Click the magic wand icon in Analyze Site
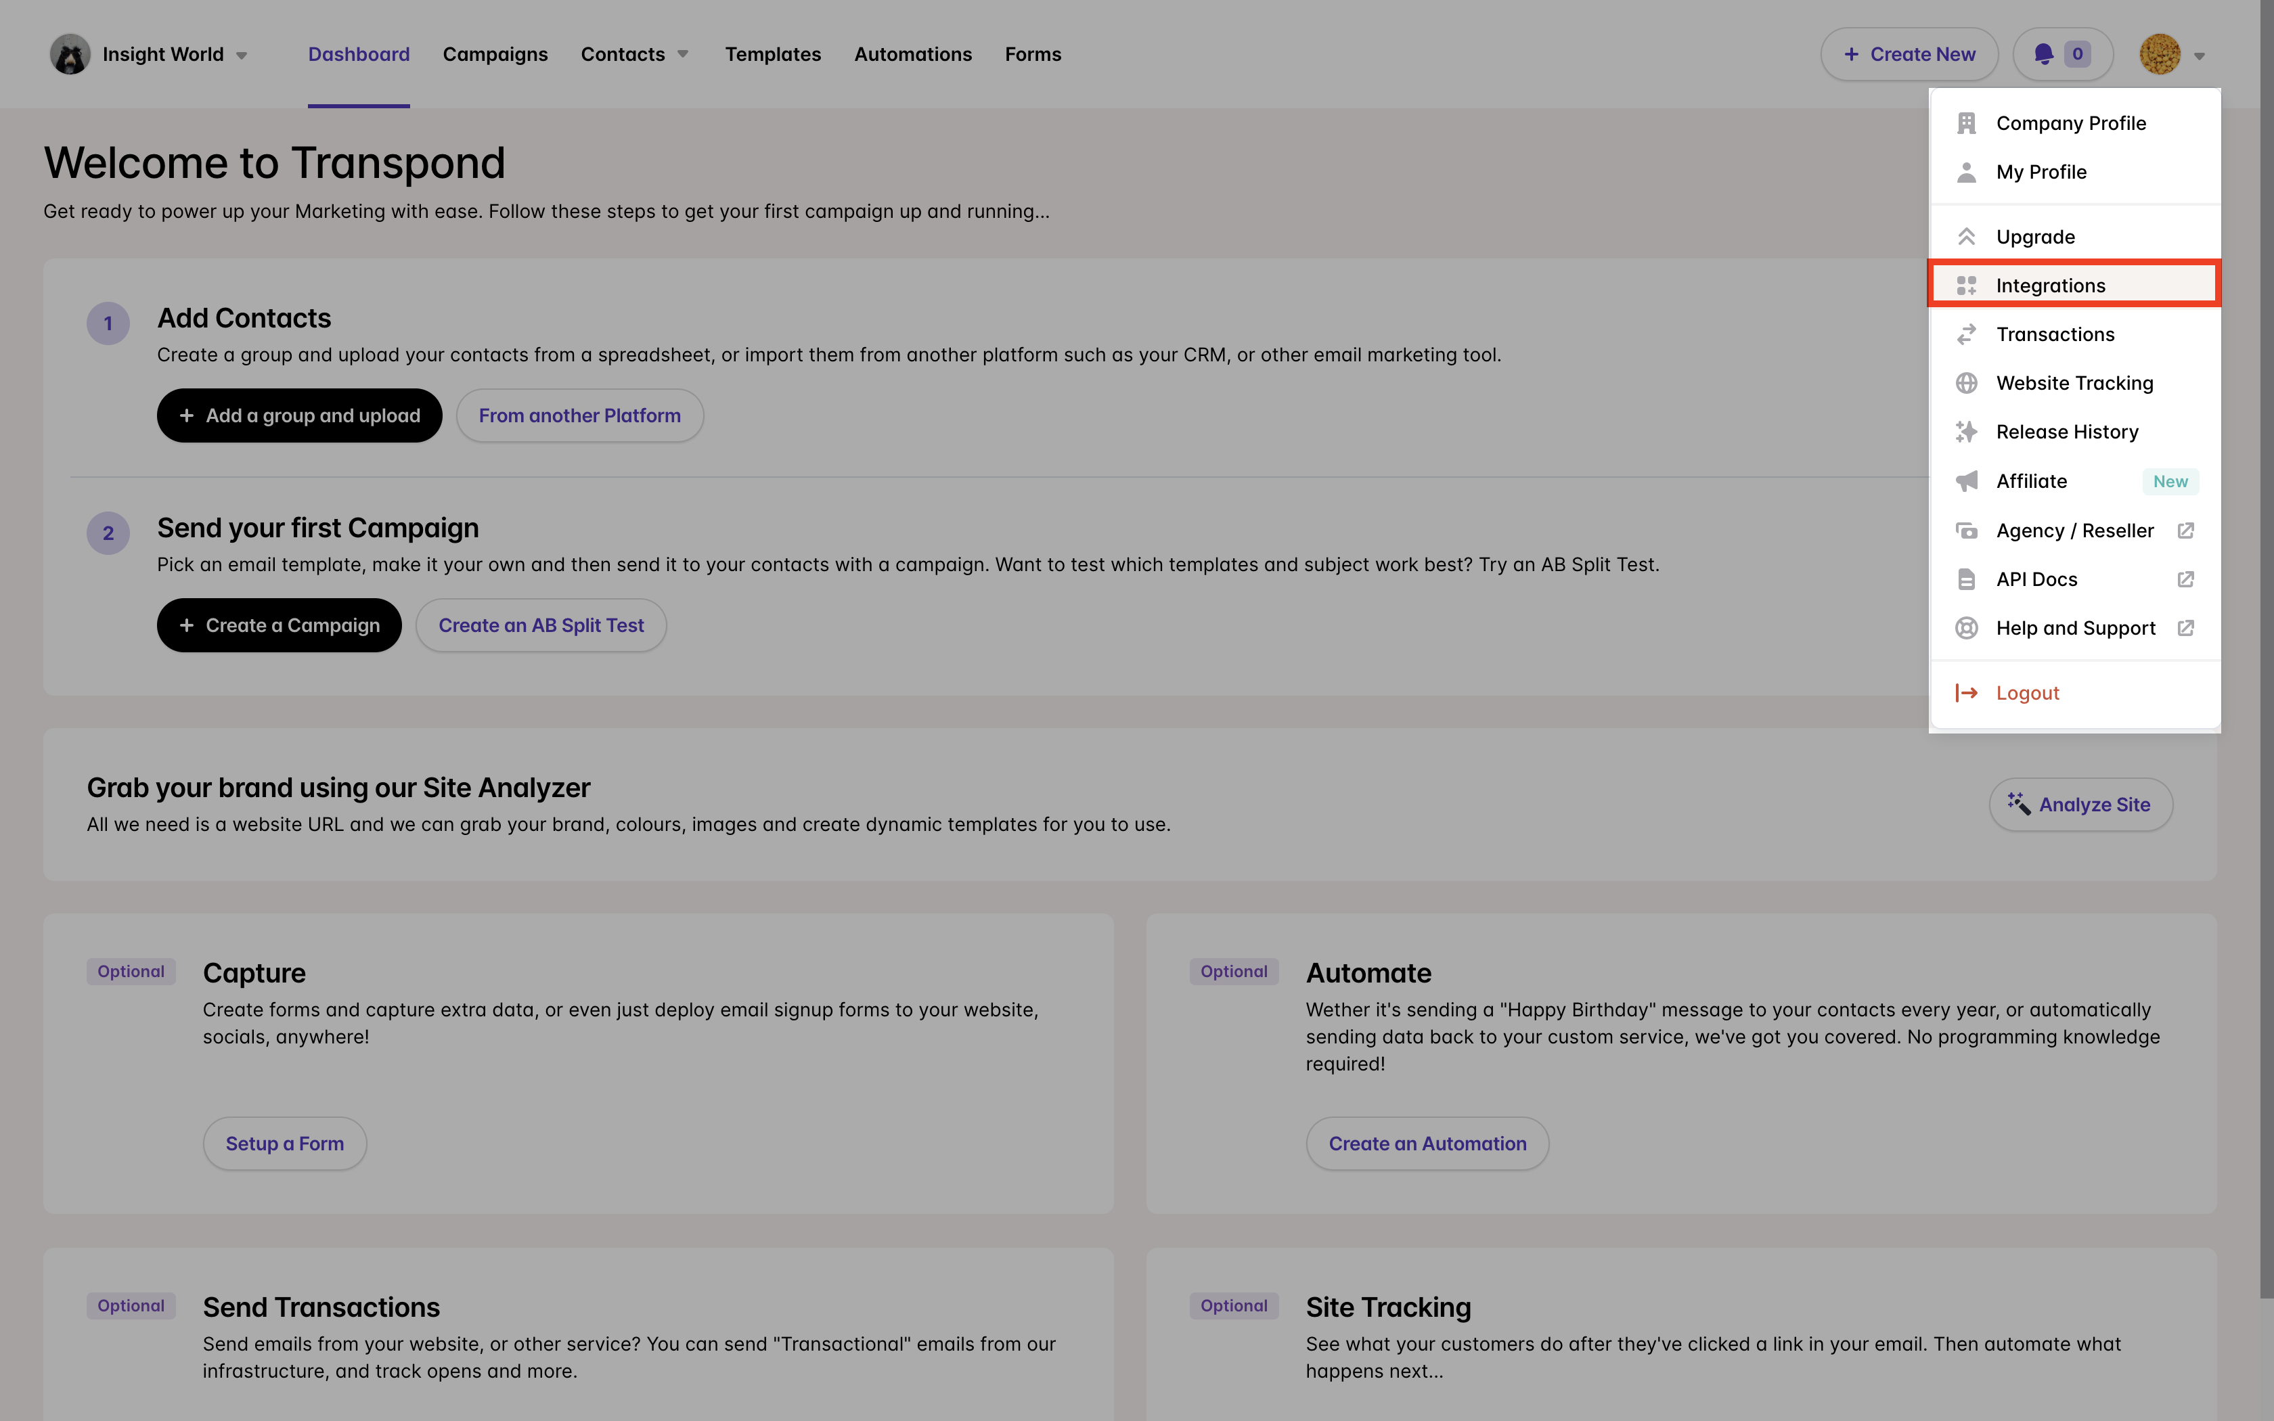The width and height of the screenshot is (2274, 1421). (x=2018, y=804)
